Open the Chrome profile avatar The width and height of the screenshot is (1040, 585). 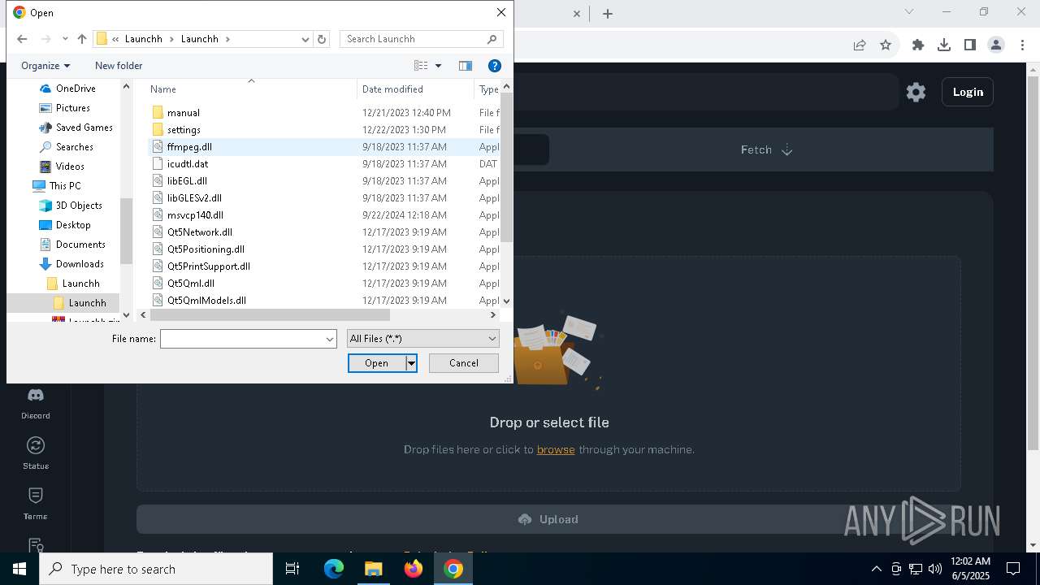pyautogui.click(x=996, y=45)
